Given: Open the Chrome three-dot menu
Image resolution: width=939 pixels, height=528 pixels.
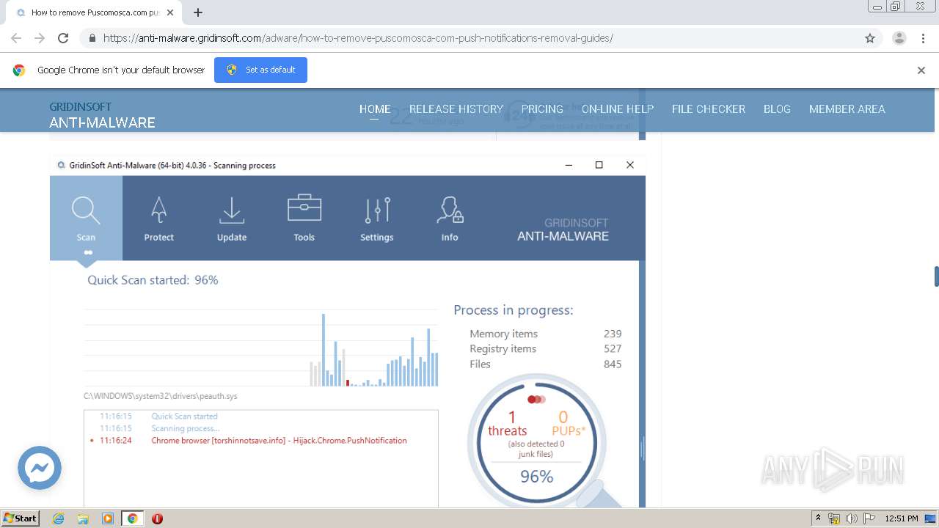Looking at the screenshot, I should click(923, 38).
